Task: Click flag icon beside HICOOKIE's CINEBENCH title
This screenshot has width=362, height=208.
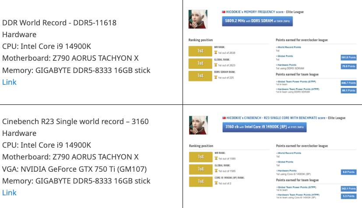Action: pos(224,118)
